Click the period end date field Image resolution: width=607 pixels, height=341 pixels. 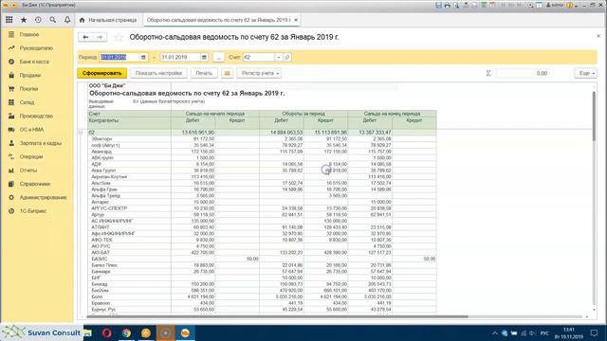[x=180, y=57]
